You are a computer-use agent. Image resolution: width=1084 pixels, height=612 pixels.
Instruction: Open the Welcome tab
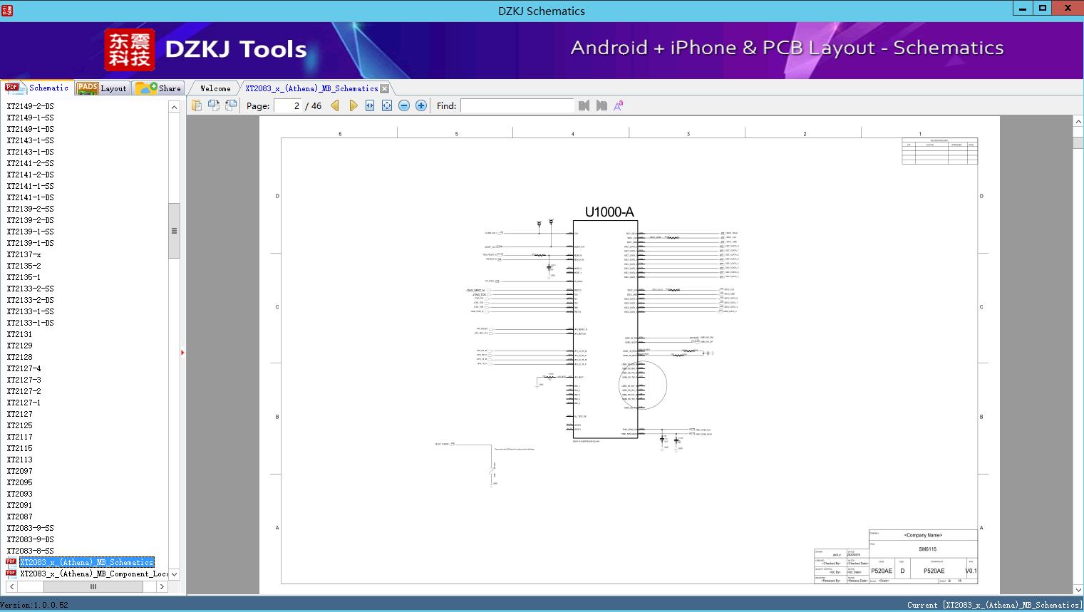(215, 88)
